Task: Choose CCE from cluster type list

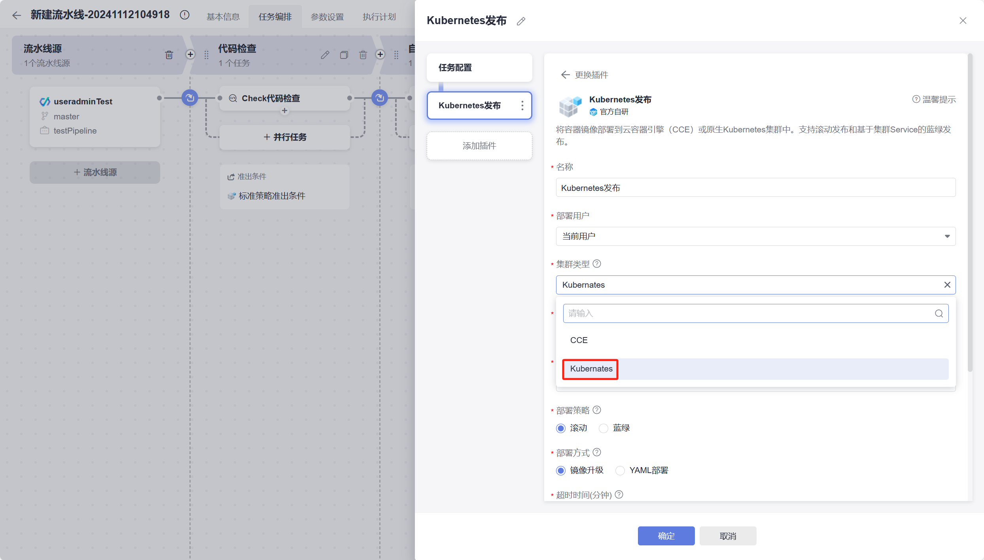Action: [579, 340]
